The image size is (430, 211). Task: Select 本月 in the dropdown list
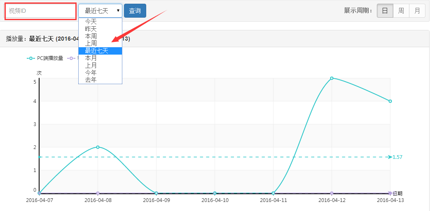[91, 58]
